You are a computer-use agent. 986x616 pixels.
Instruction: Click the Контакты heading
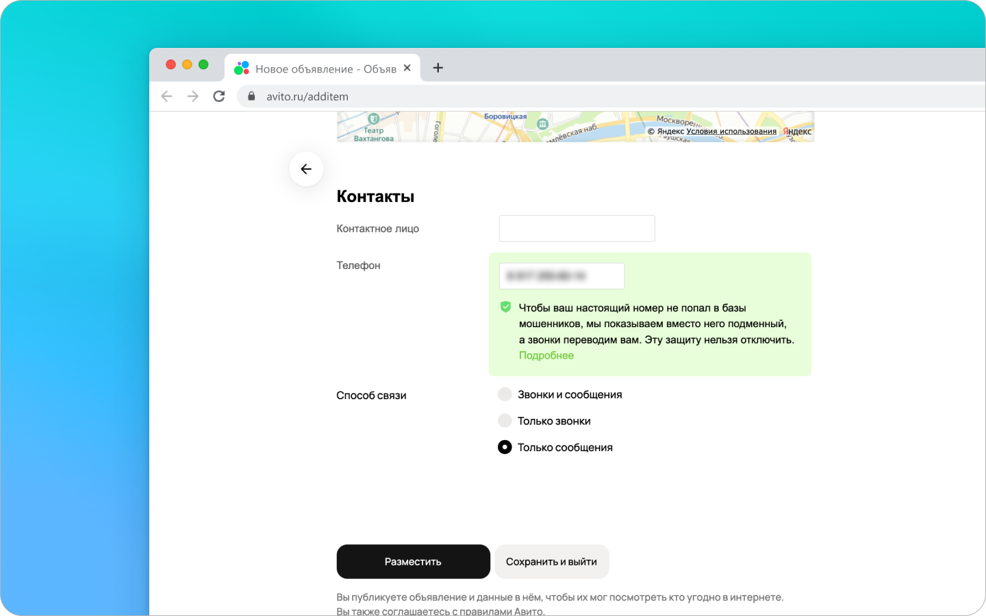point(375,196)
